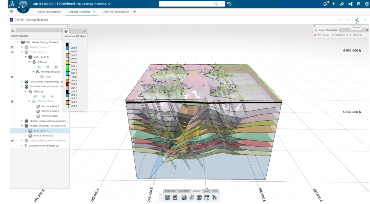
Task: Toggle visibility eye for Terrains node
Action: coord(12,47)
